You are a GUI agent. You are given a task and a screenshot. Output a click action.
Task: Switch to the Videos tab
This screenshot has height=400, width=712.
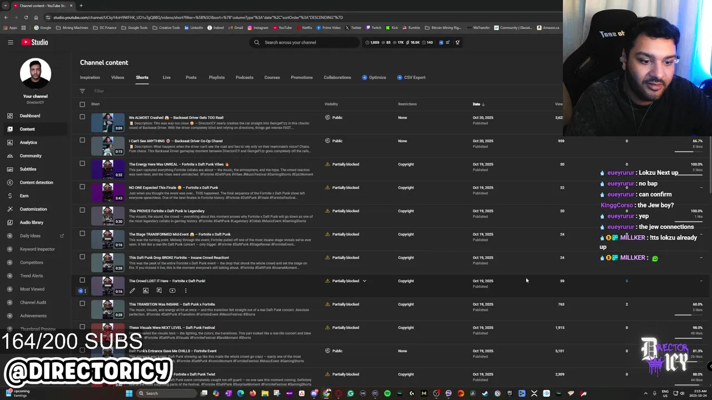tap(117, 77)
